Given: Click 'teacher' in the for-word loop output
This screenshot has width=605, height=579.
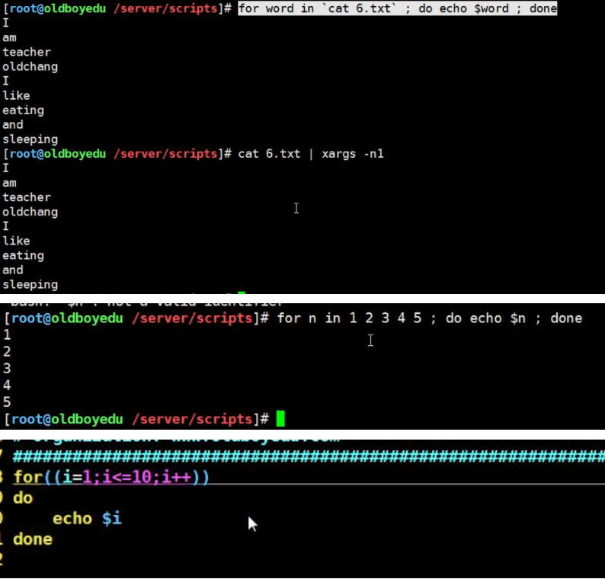Looking at the screenshot, I should point(27,52).
